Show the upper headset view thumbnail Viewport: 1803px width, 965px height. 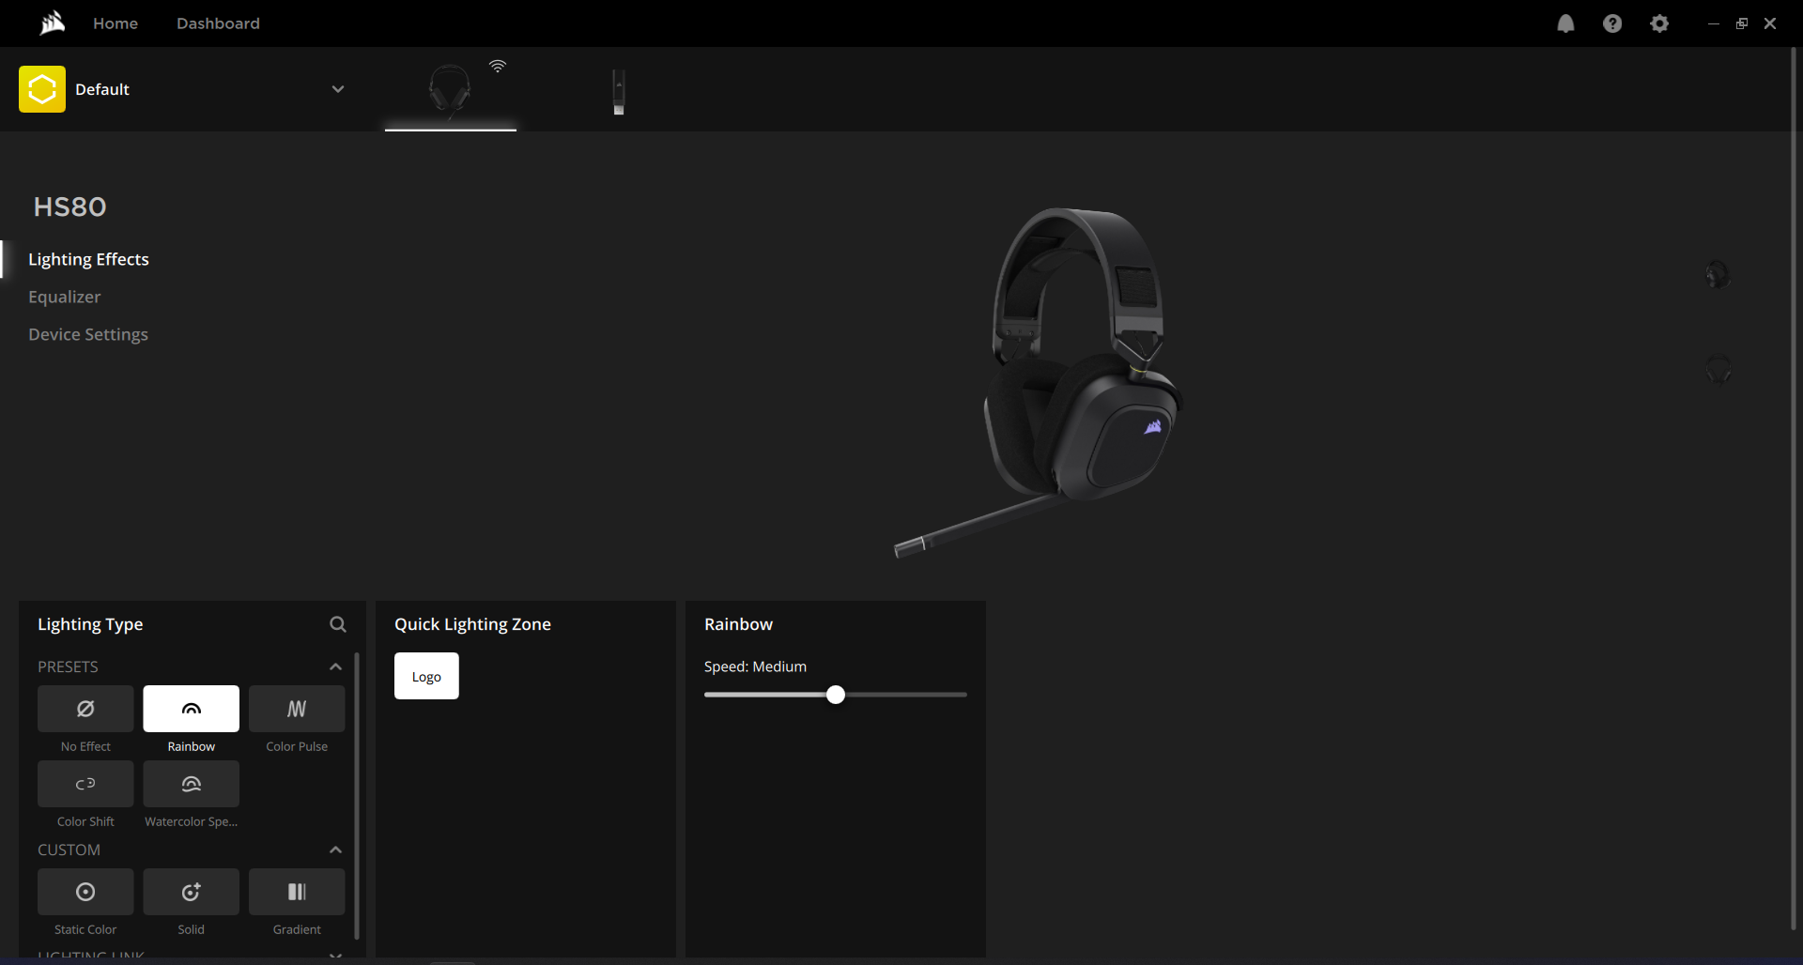pyautogui.click(x=1718, y=275)
